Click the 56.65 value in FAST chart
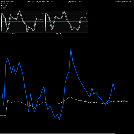 (40, 19)
